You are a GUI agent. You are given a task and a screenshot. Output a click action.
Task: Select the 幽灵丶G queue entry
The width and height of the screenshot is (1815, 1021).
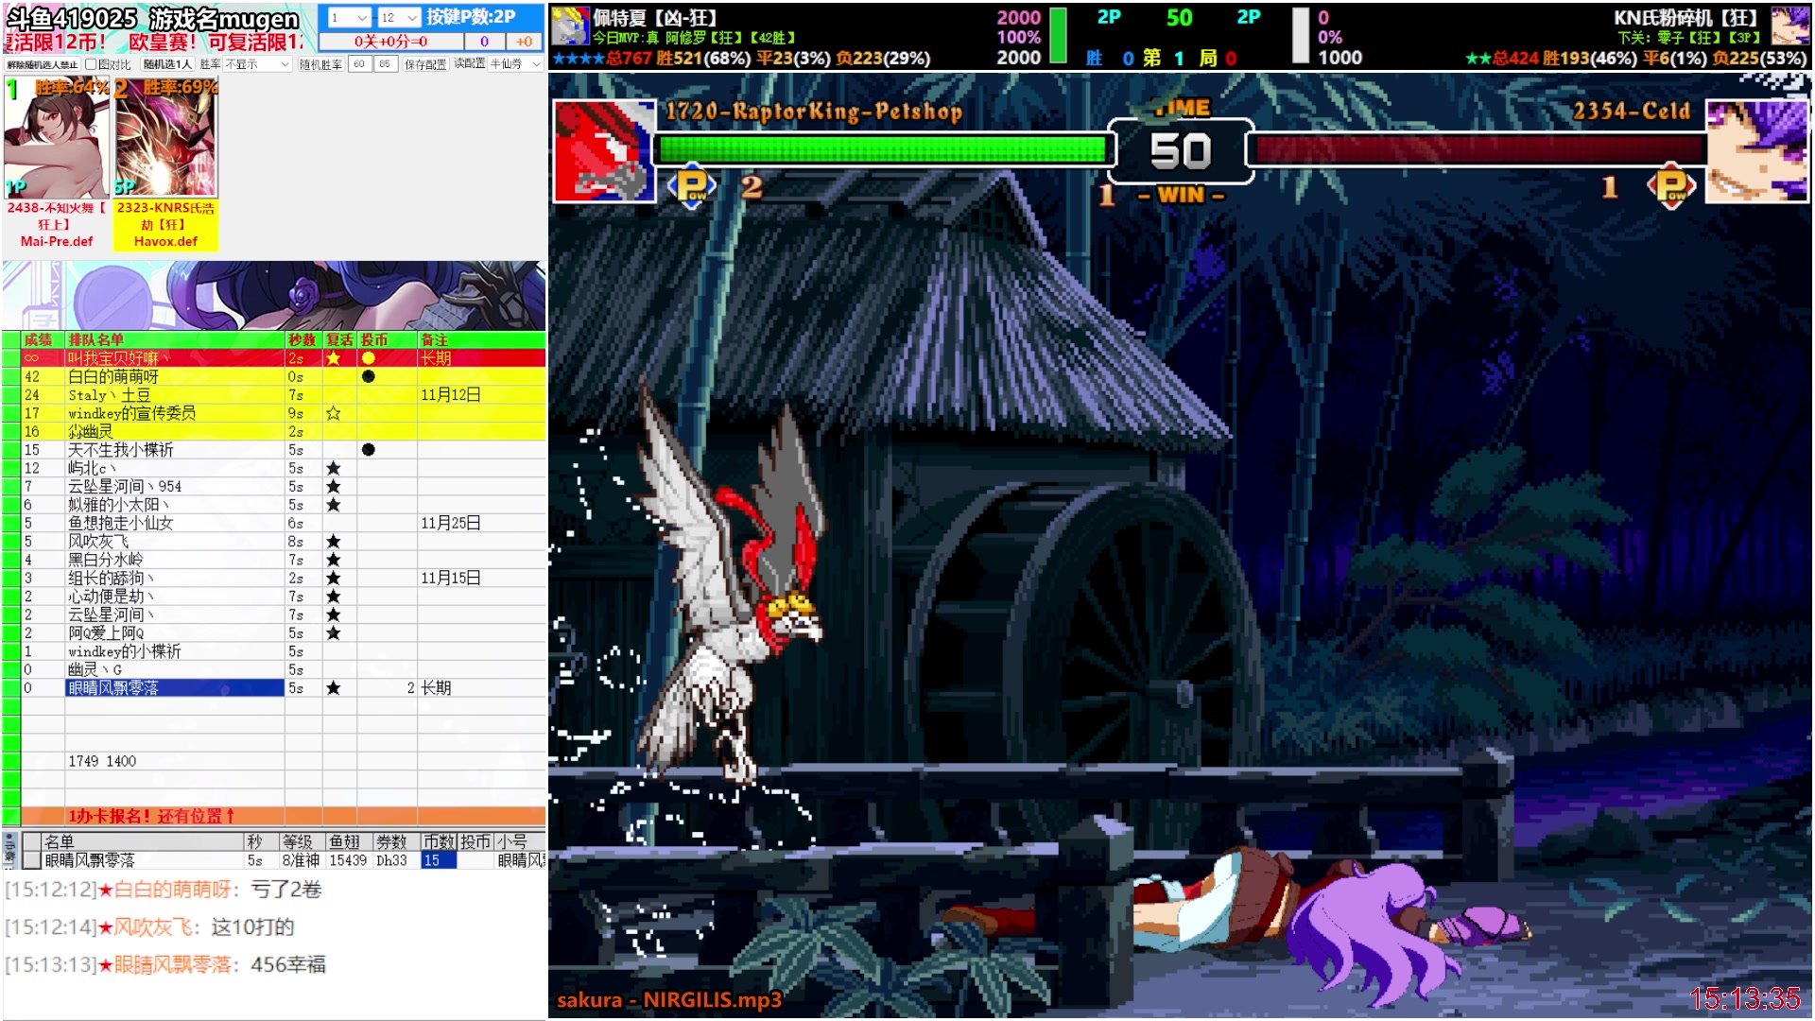[x=175, y=669]
